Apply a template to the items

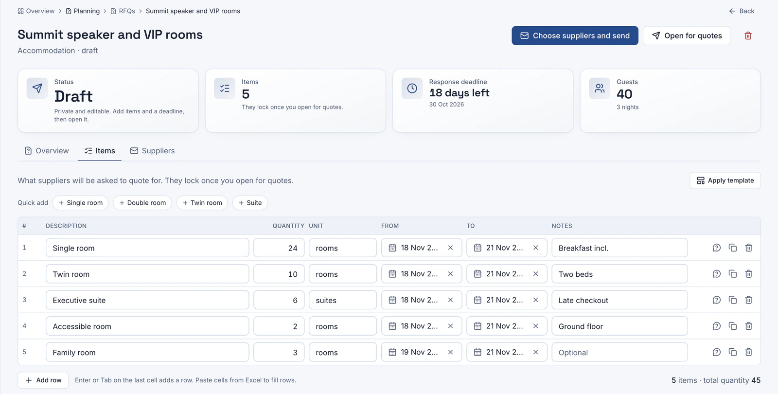coord(725,180)
